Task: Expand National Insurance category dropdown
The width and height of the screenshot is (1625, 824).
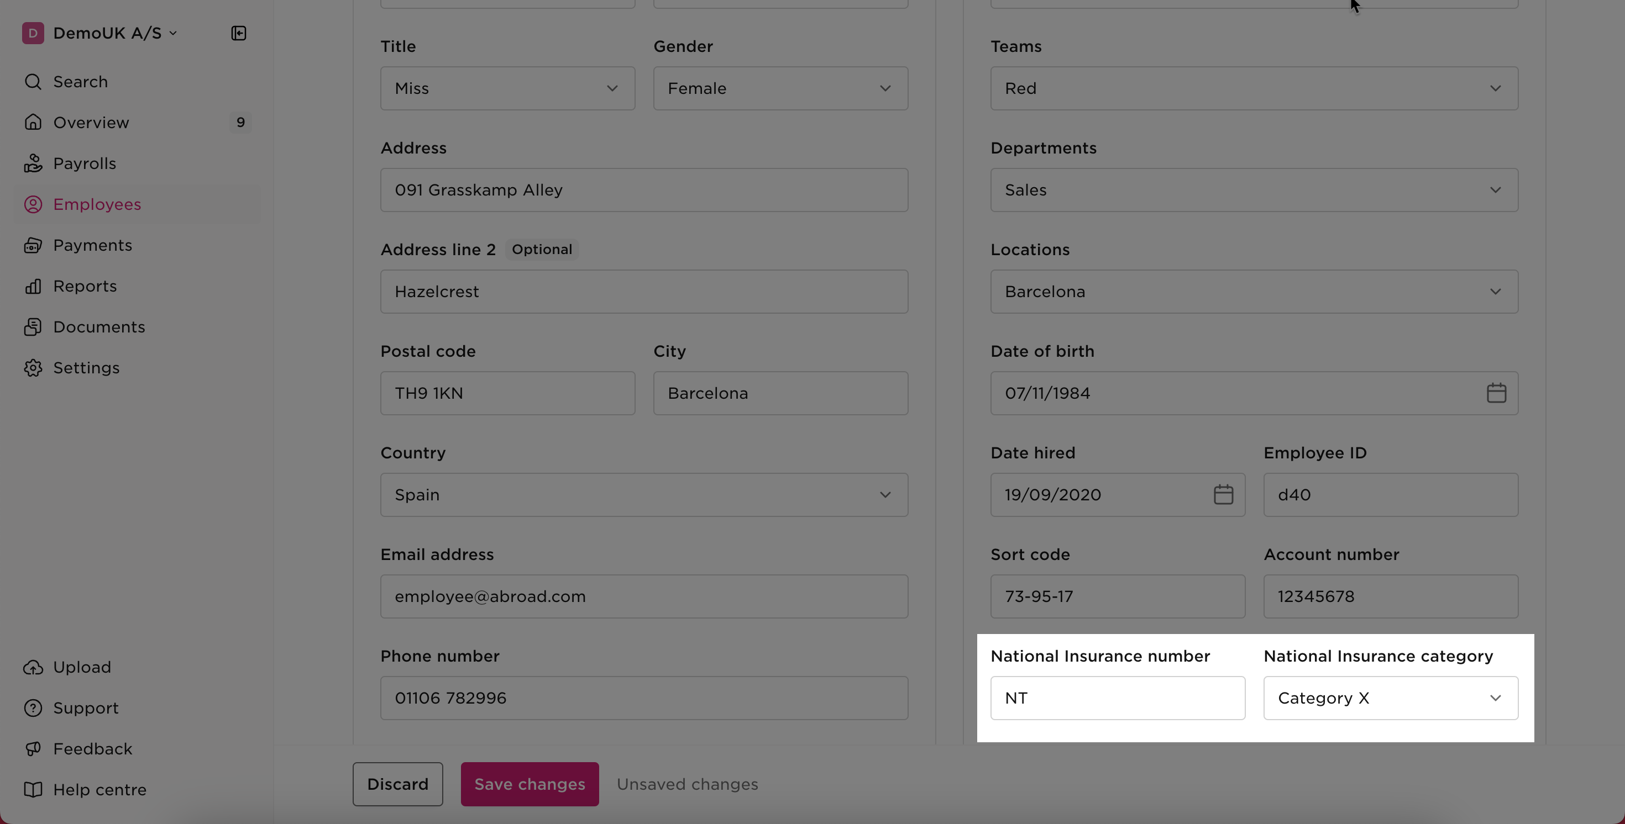Action: pos(1390,698)
